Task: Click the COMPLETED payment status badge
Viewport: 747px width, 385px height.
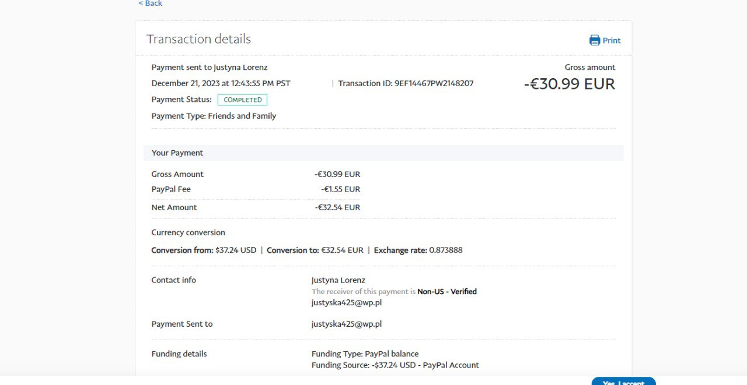Action: [x=242, y=100]
